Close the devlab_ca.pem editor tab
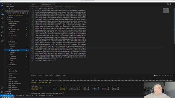 coord(54,4)
